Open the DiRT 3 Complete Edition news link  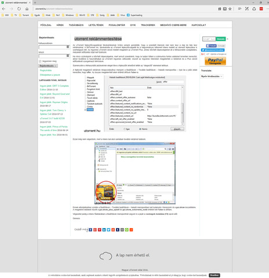pyautogui.click(x=54, y=87)
